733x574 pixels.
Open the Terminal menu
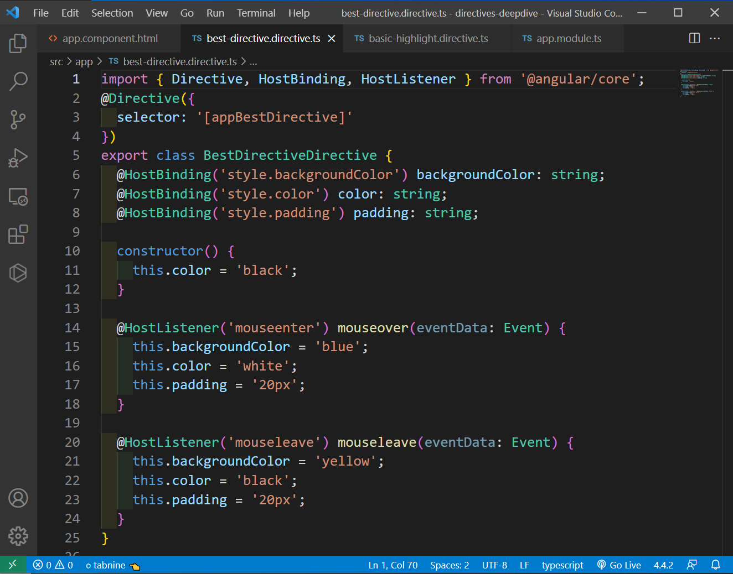pos(256,13)
